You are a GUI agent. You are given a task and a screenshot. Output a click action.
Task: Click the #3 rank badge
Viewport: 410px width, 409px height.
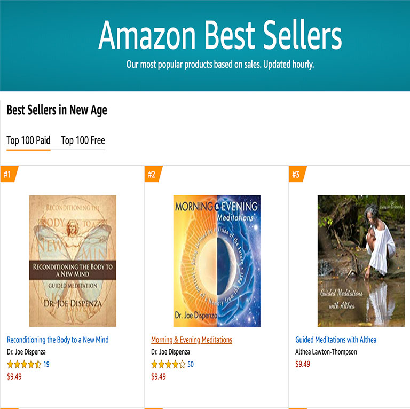coord(297,174)
